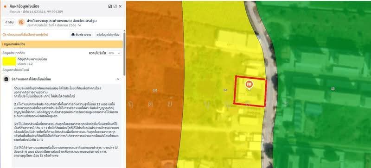
Task: Open the ความโปร่งใส transparency percentage dropdown
Action: click(114, 53)
